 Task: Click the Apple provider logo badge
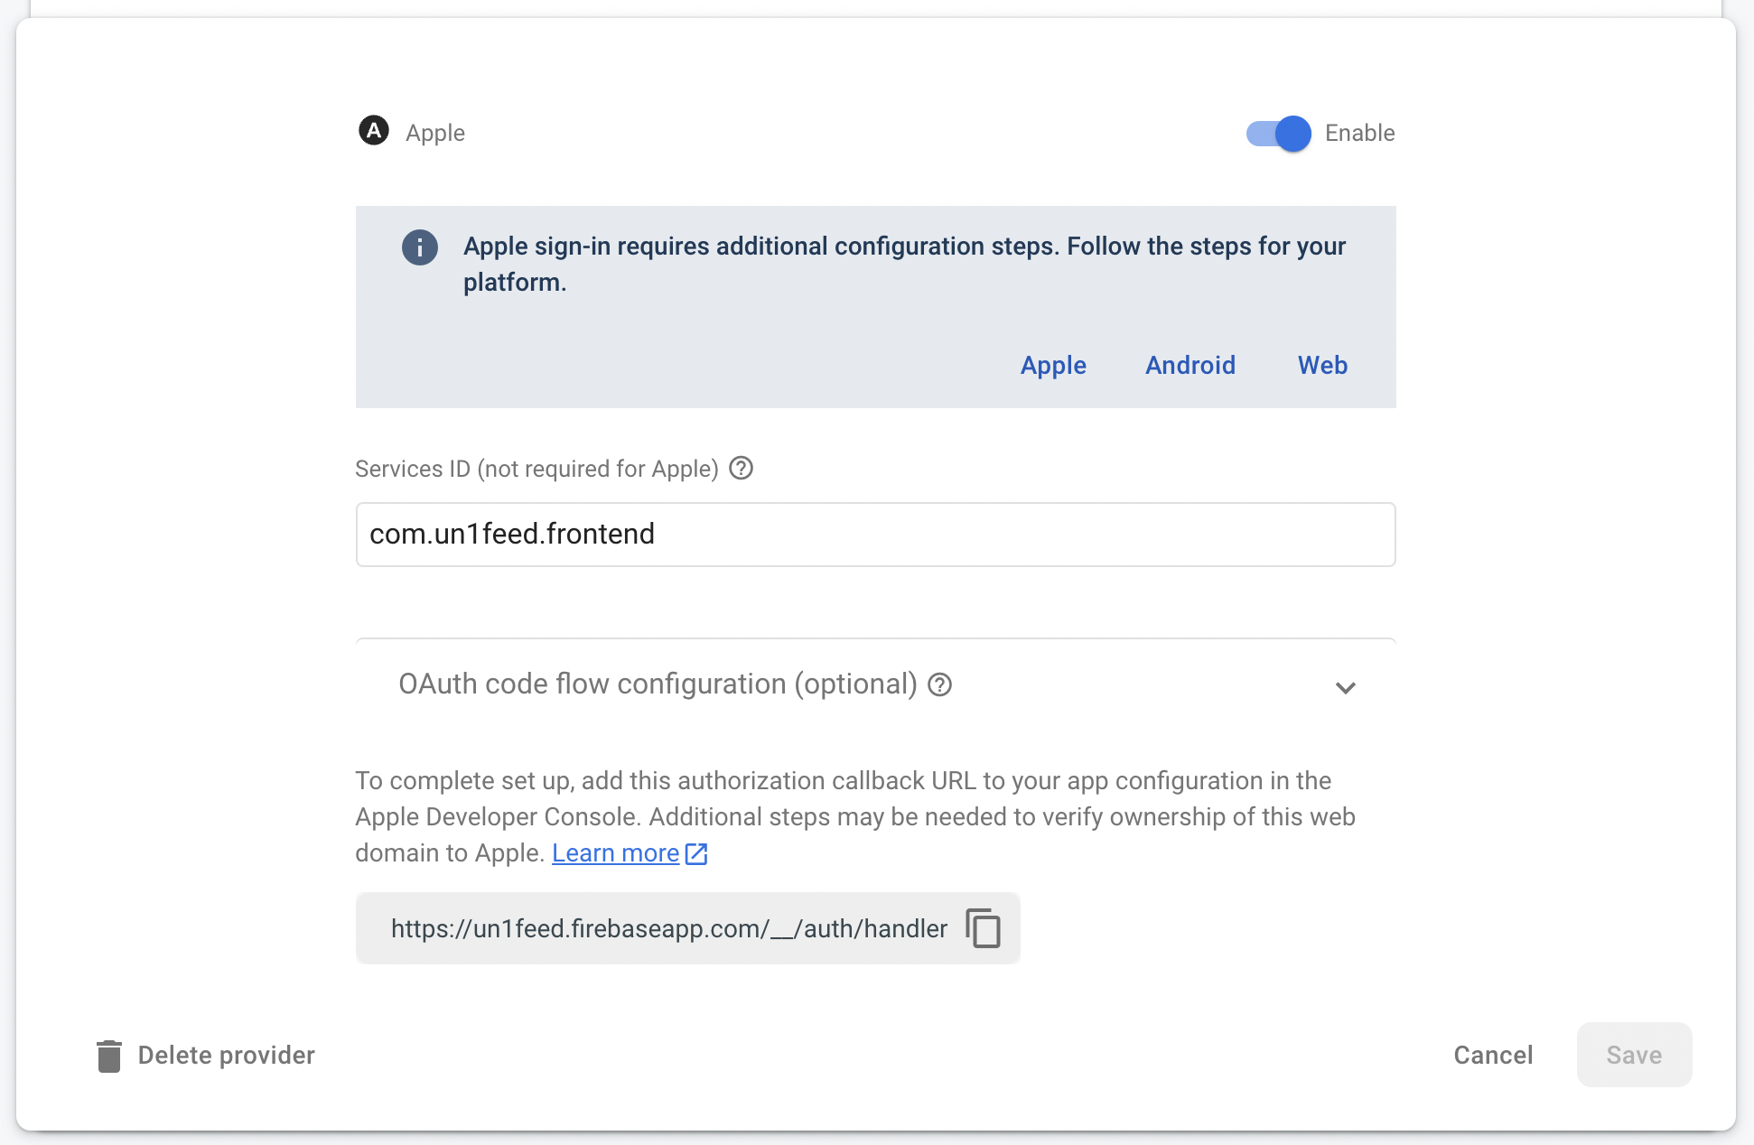point(374,131)
